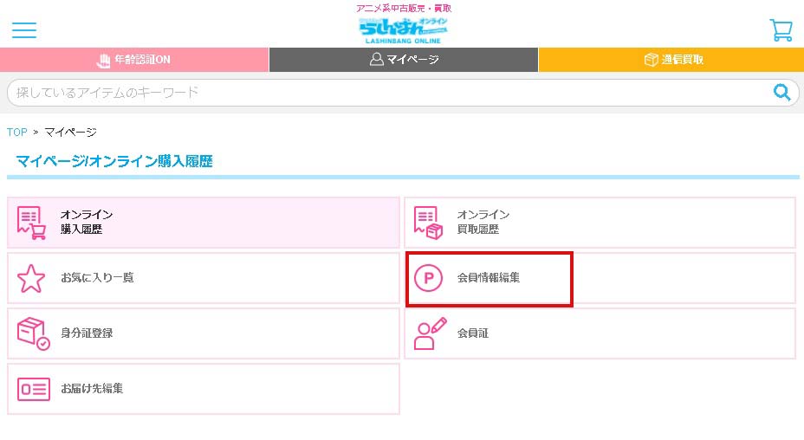The image size is (804, 440).
Task: Open the 通信買取 tab
Action: click(x=672, y=60)
